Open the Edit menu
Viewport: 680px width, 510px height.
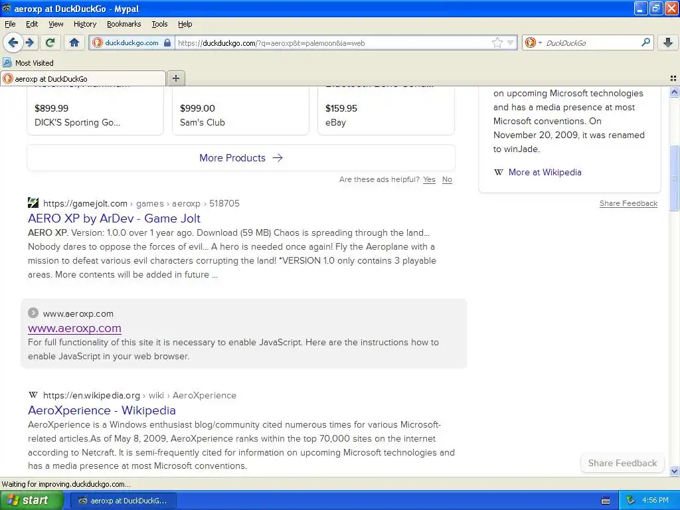tap(32, 24)
